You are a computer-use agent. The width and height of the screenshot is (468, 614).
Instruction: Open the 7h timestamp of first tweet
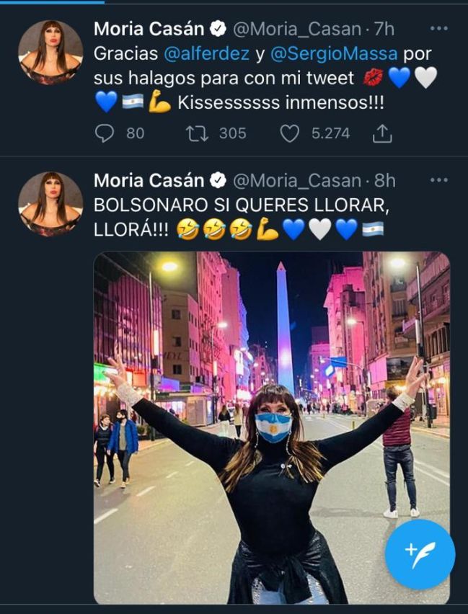384,30
